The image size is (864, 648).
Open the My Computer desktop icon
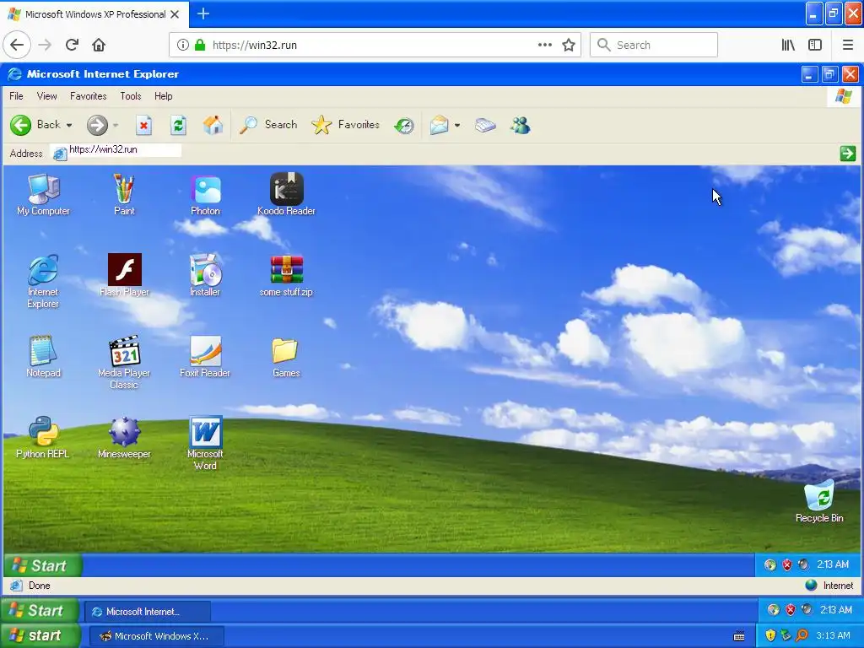click(x=44, y=194)
